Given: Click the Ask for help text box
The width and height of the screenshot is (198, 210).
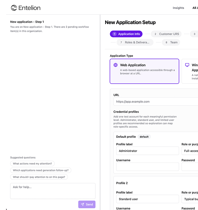Looking at the screenshot, I should click(53, 191).
